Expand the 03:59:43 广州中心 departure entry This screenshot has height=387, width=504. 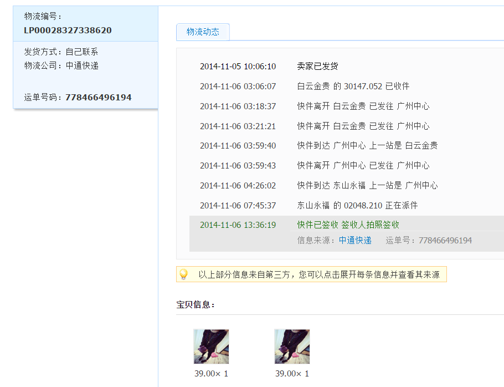point(363,166)
